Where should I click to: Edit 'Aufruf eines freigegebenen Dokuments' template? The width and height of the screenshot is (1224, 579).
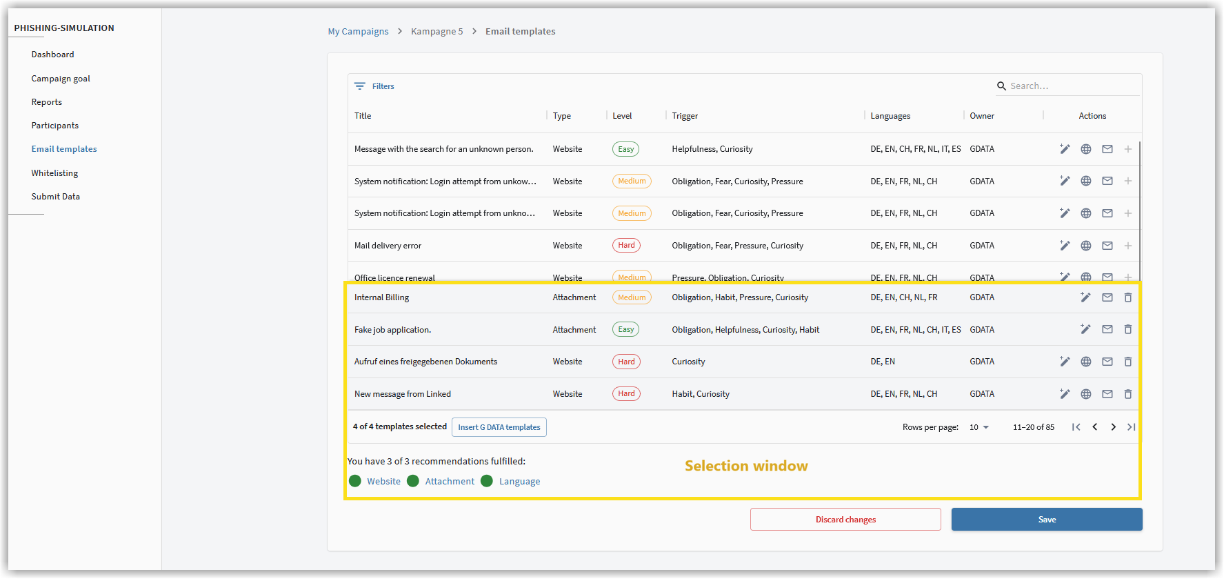click(1065, 362)
